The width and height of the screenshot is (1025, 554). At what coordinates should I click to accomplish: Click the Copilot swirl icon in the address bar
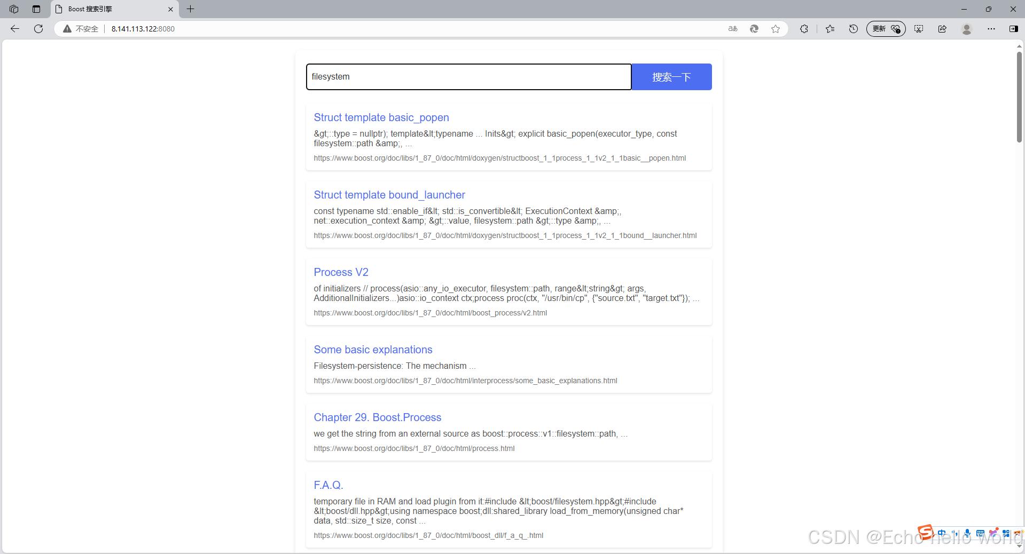[x=754, y=29]
